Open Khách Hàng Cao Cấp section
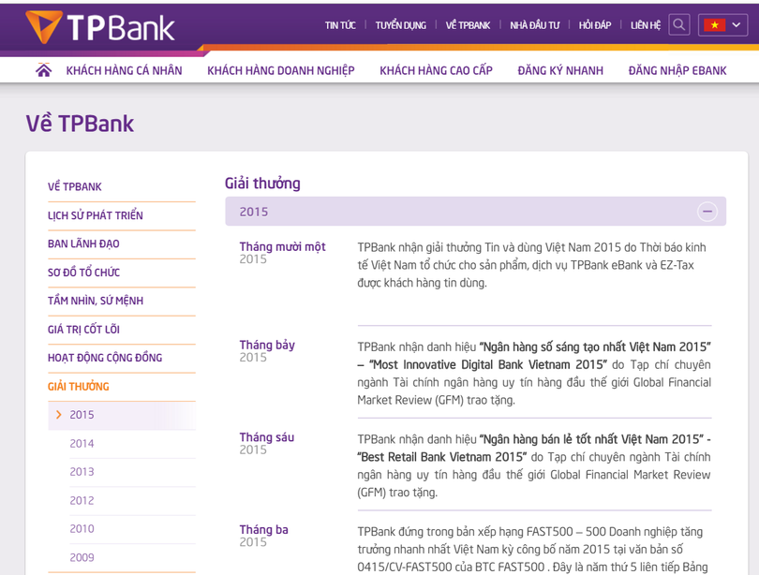 point(436,70)
